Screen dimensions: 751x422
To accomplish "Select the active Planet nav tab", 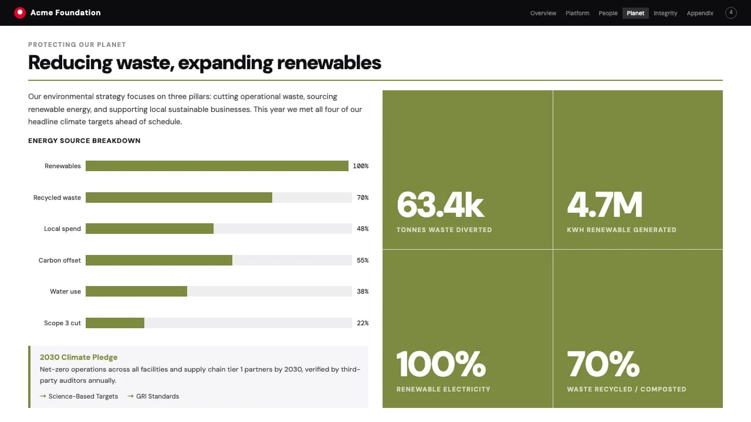I will [x=635, y=13].
